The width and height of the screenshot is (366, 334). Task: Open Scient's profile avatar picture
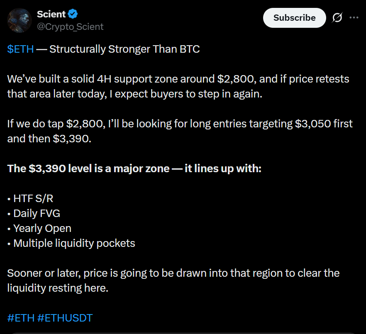(20, 20)
